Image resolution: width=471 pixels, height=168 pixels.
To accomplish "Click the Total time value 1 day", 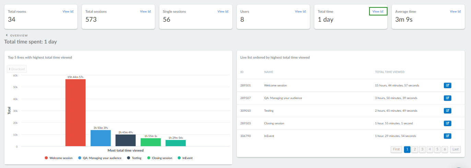I will (326, 19).
